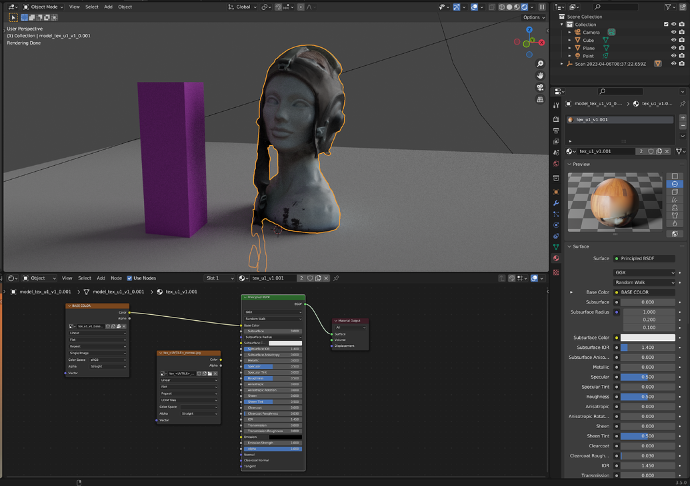Select the Cube item in outliner

coord(589,40)
